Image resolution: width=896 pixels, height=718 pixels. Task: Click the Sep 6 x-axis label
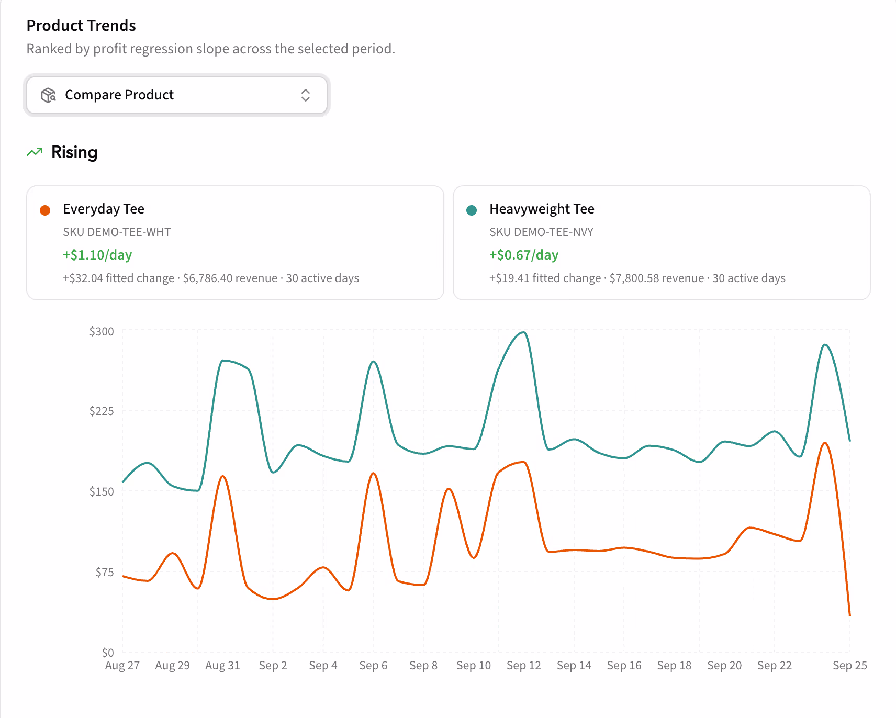pyautogui.click(x=374, y=666)
